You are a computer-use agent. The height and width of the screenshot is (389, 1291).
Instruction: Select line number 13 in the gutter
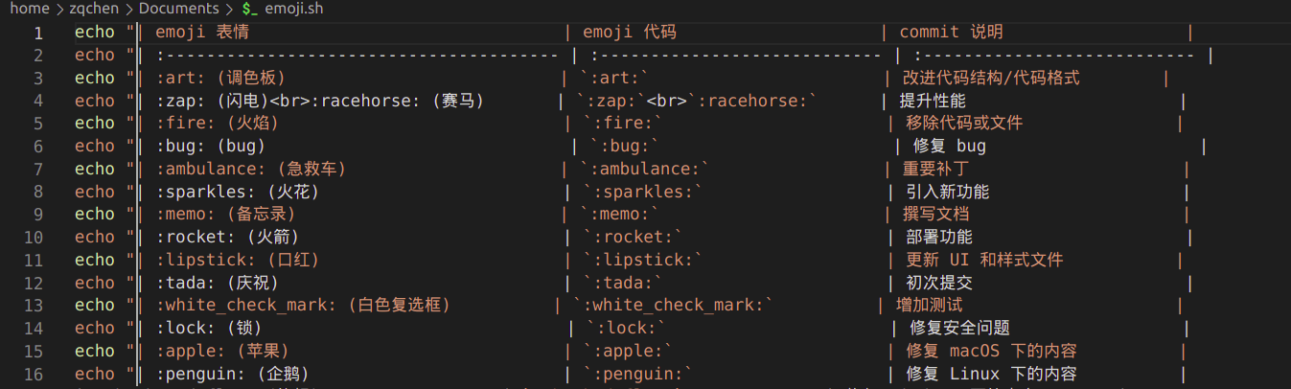pyautogui.click(x=35, y=306)
